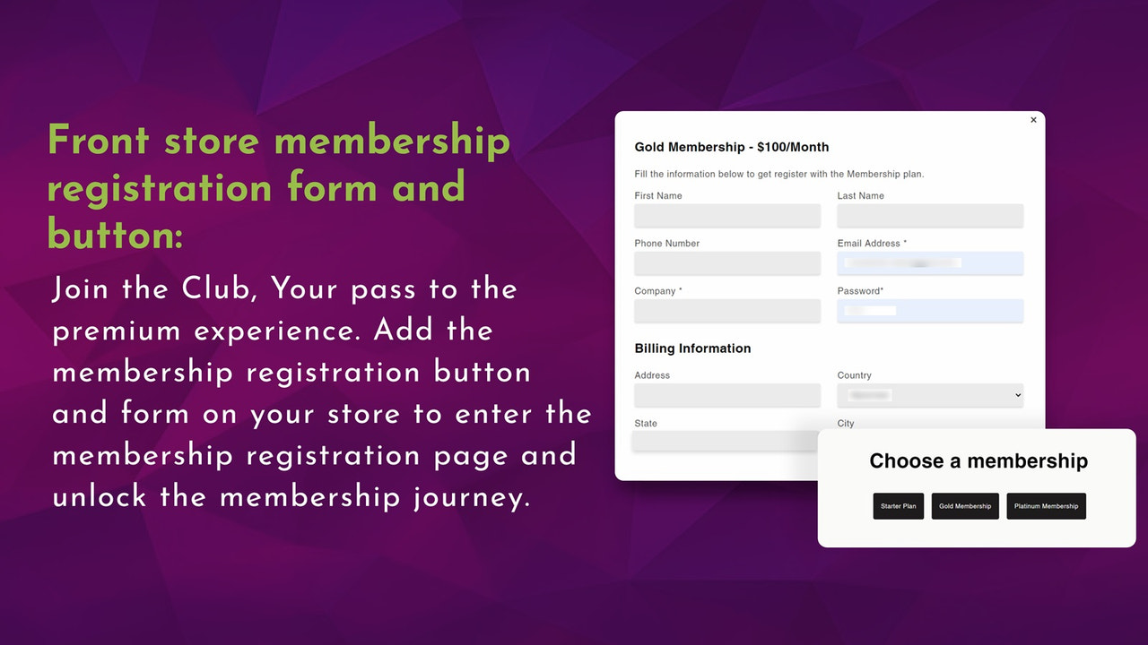The image size is (1148, 645).
Task: Click the Choose a membership heading
Action: pos(978,460)
